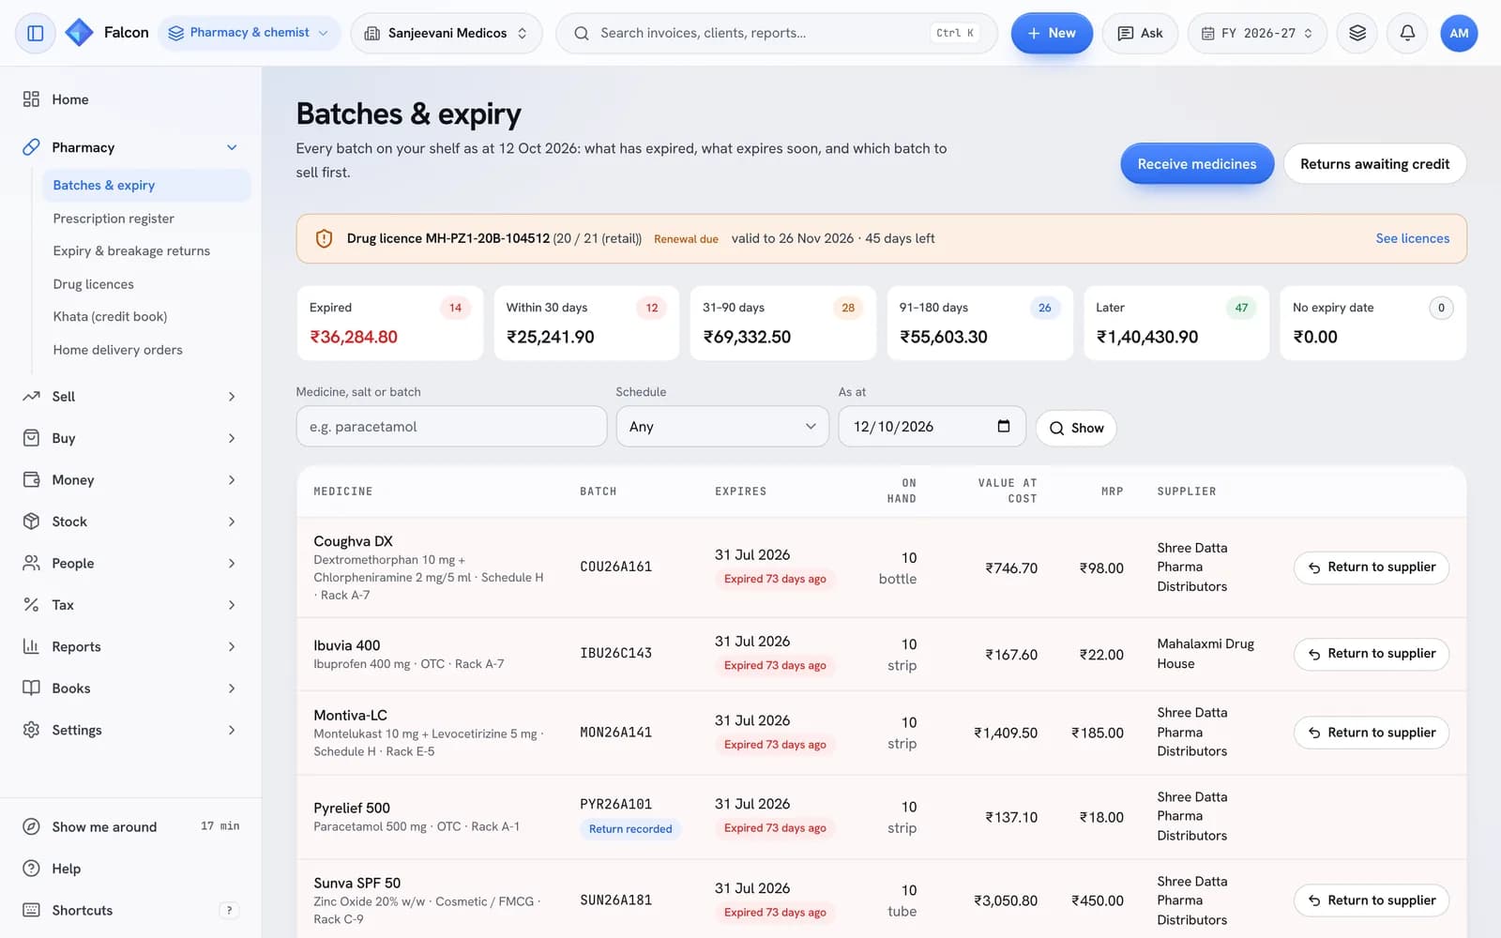Click the Books open-book icon
The height and width of the screenshot is (938, 1501).
pyautogui.click(x=31, y=688)
